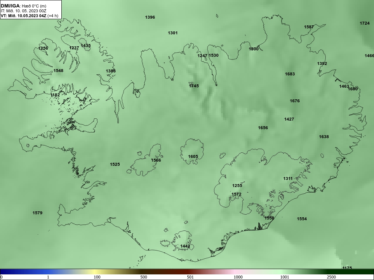This screenshot has width=374, height=280.
Task: Select the 1566 value on Langjökull
Action: click(156, 160)
